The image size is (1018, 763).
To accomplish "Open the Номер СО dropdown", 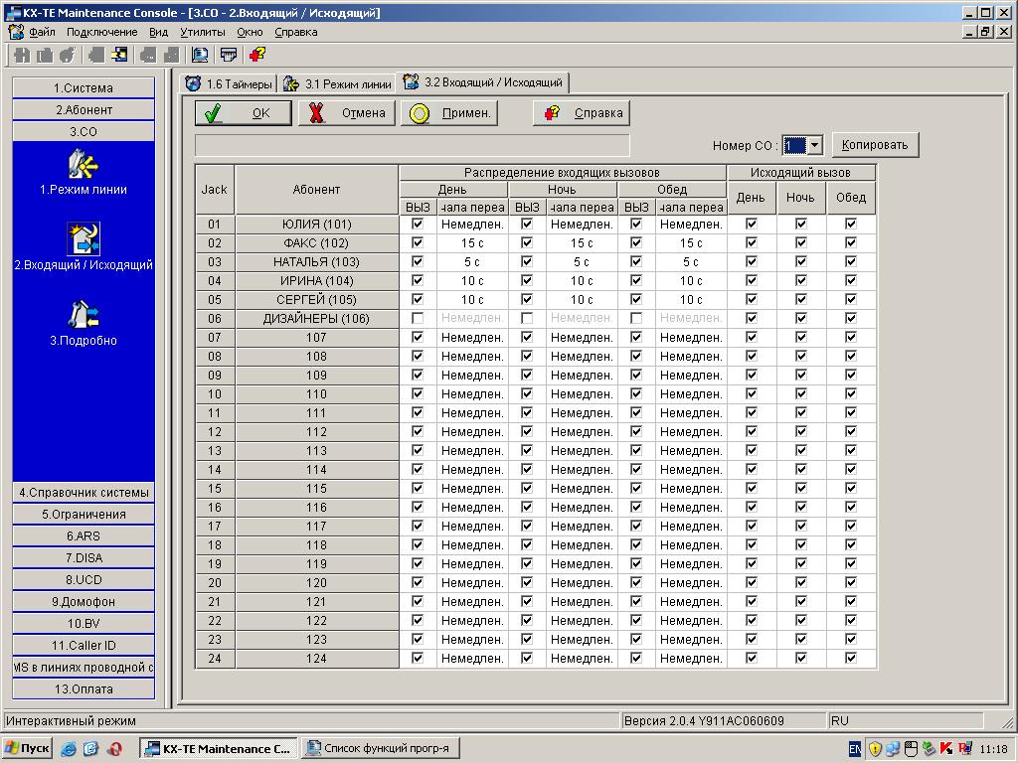I will pos(815,145).
